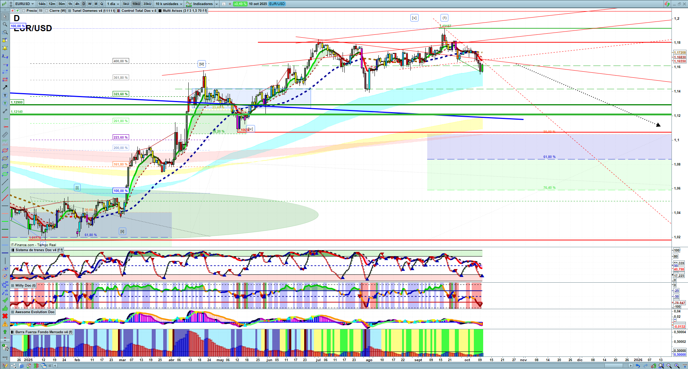
Task: Toggle the Cierre (W) checkbox
Action: click(47, 11)
